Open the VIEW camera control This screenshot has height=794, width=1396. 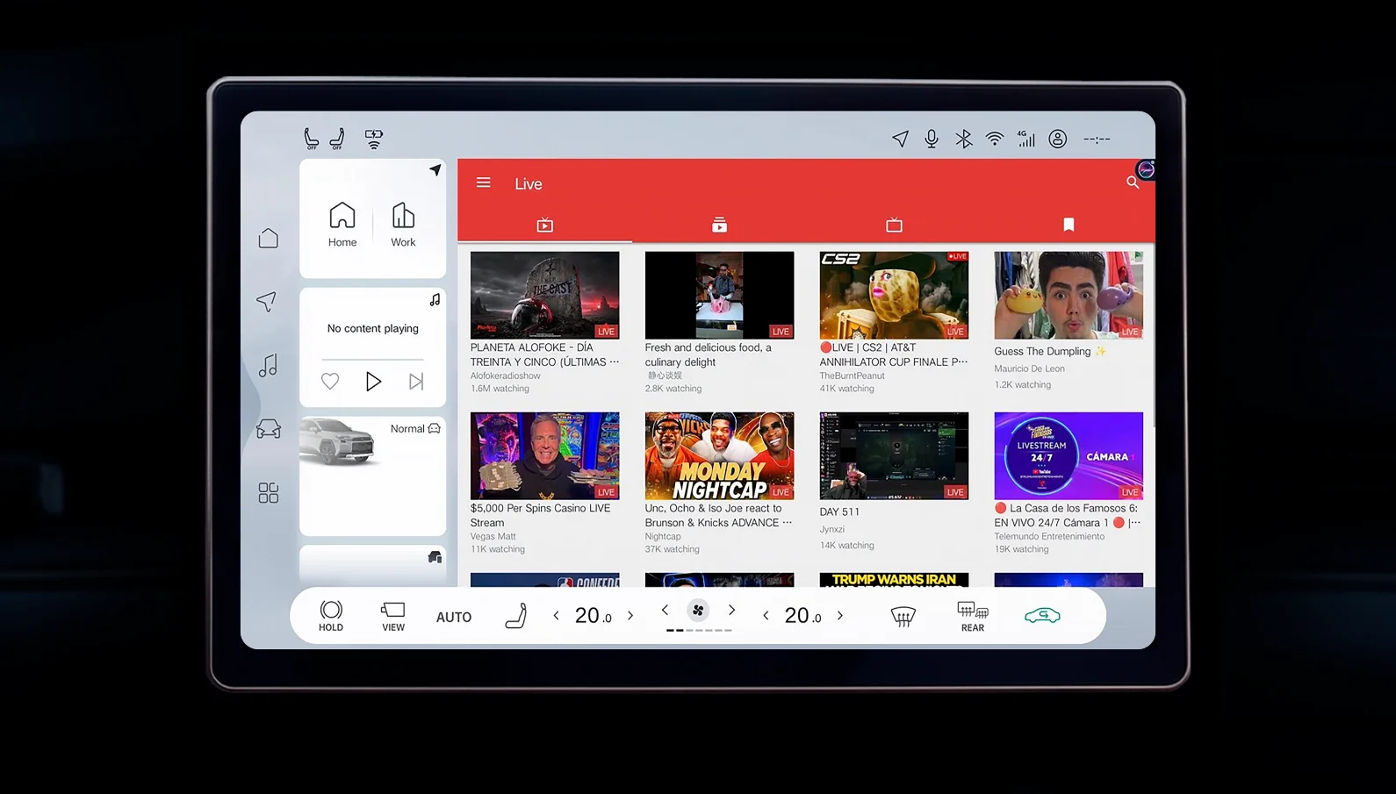393,616
